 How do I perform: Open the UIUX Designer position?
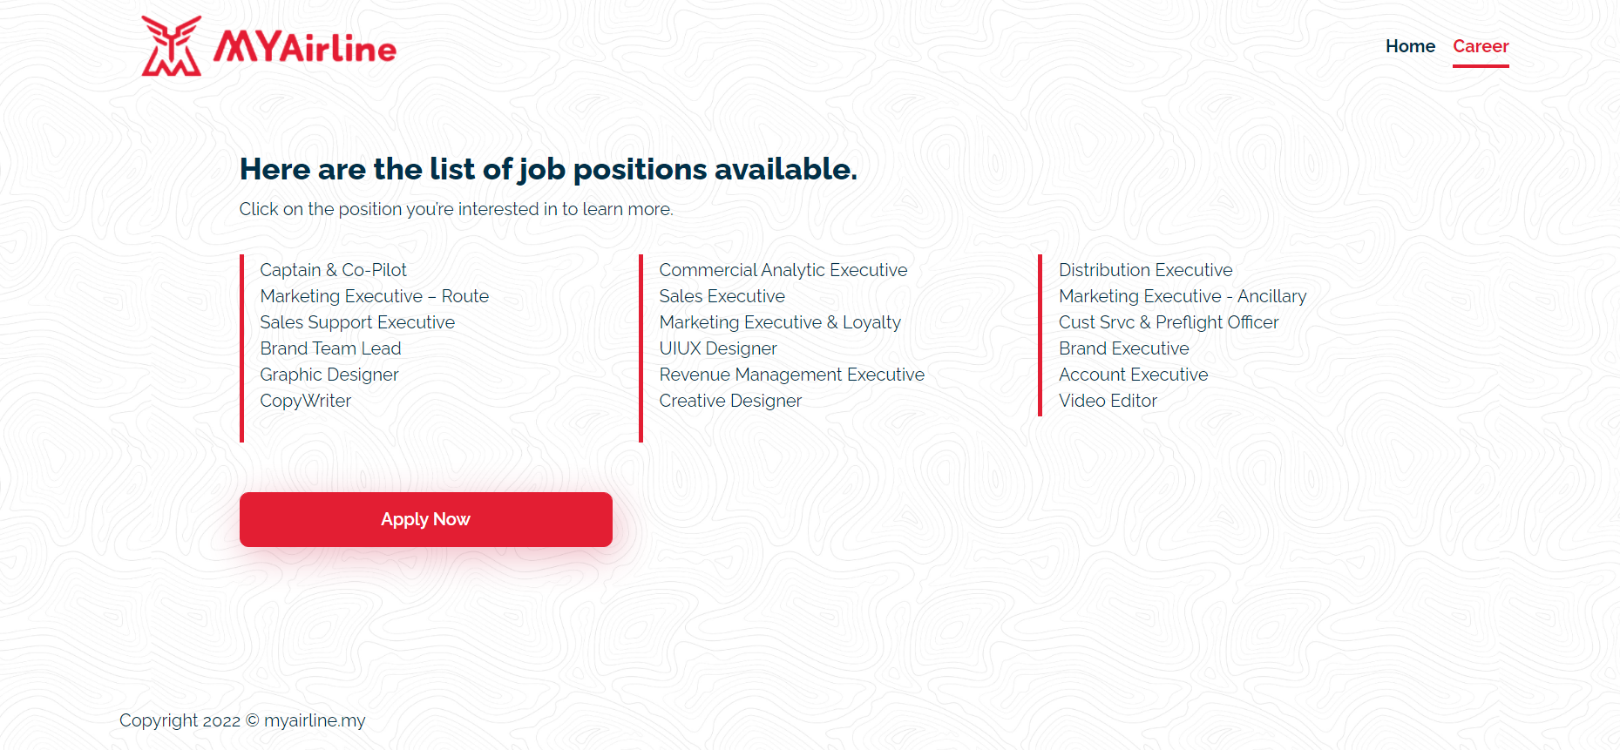click(718, 348)
